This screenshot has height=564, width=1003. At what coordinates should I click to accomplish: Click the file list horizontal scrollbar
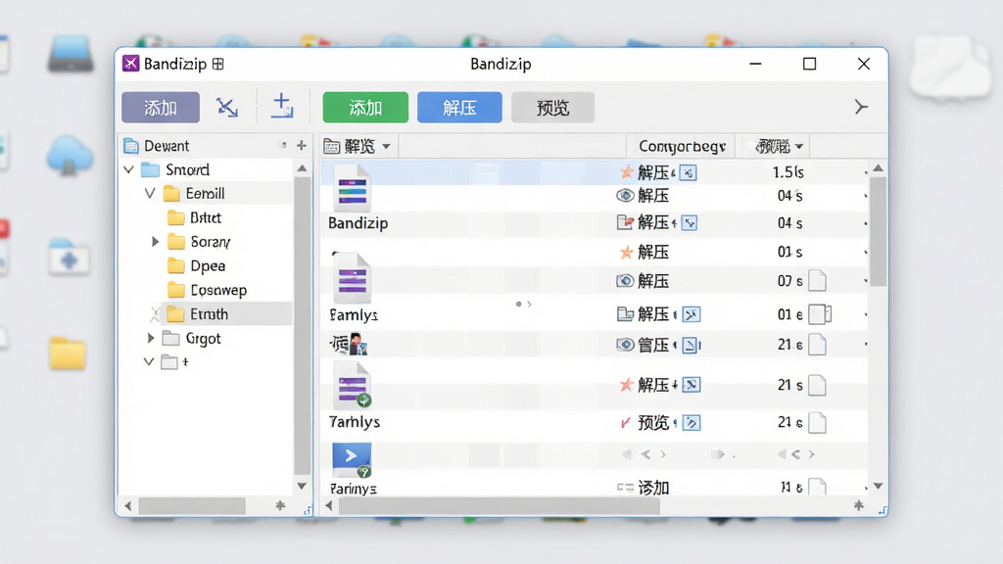click(x=500, y=506)
